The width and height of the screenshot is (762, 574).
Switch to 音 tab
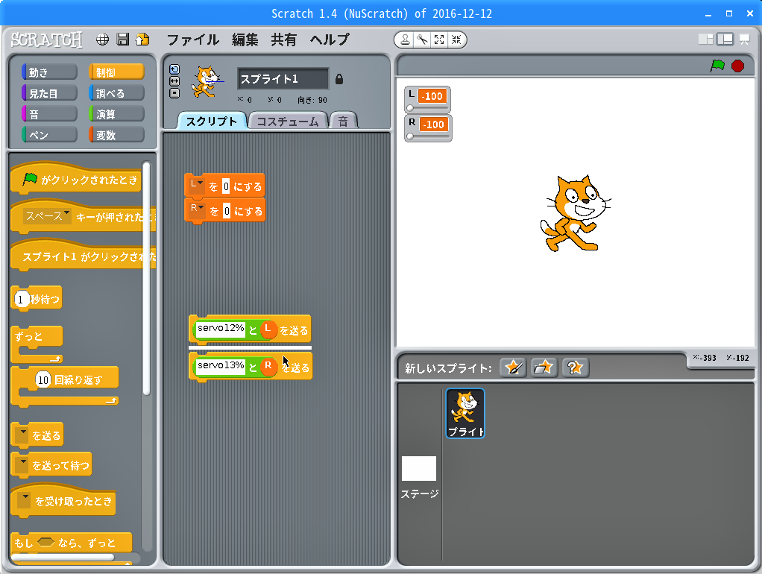point(343,121)
